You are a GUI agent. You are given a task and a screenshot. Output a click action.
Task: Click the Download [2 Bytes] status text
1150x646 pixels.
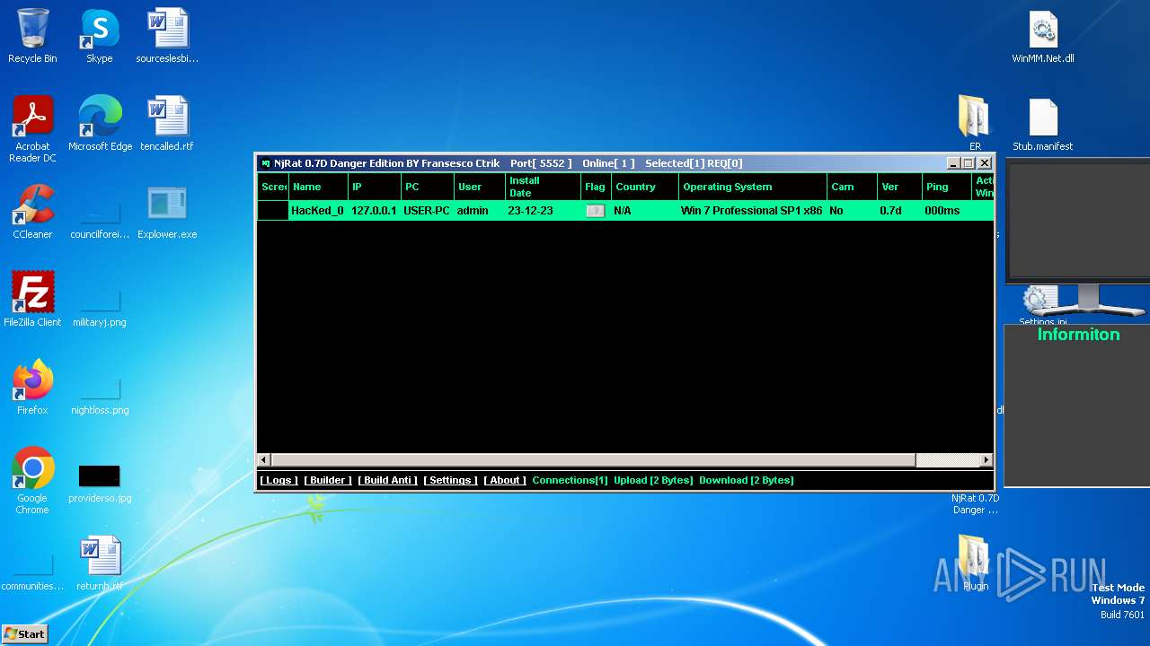coord(747,480)
